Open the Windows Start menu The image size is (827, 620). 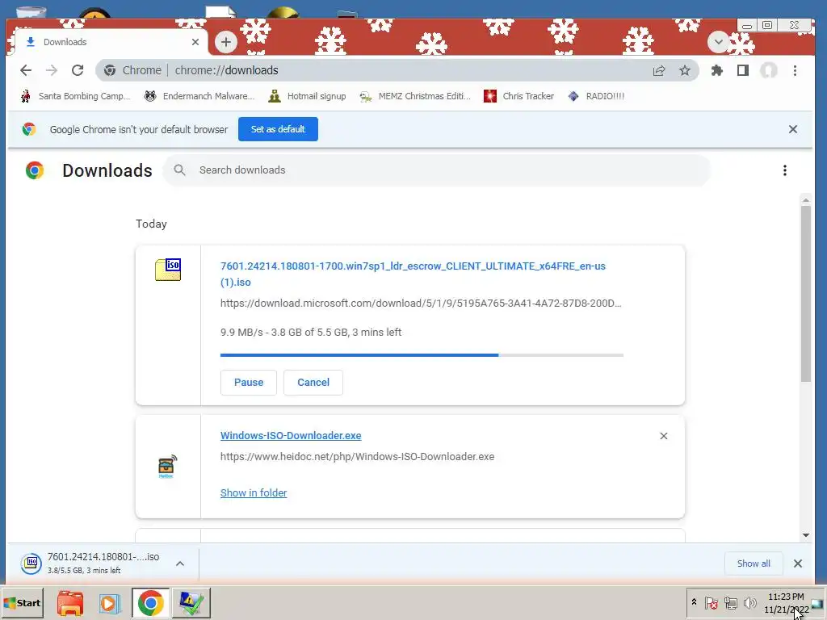22,603
